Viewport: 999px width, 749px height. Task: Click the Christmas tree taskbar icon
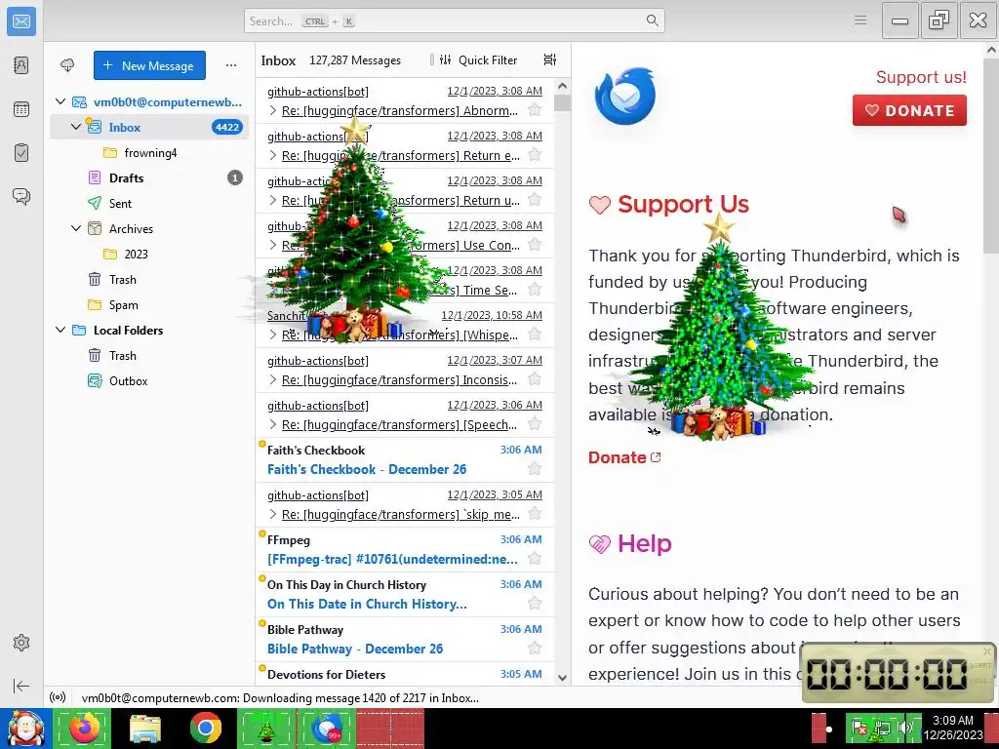click(x=265, y=728)
